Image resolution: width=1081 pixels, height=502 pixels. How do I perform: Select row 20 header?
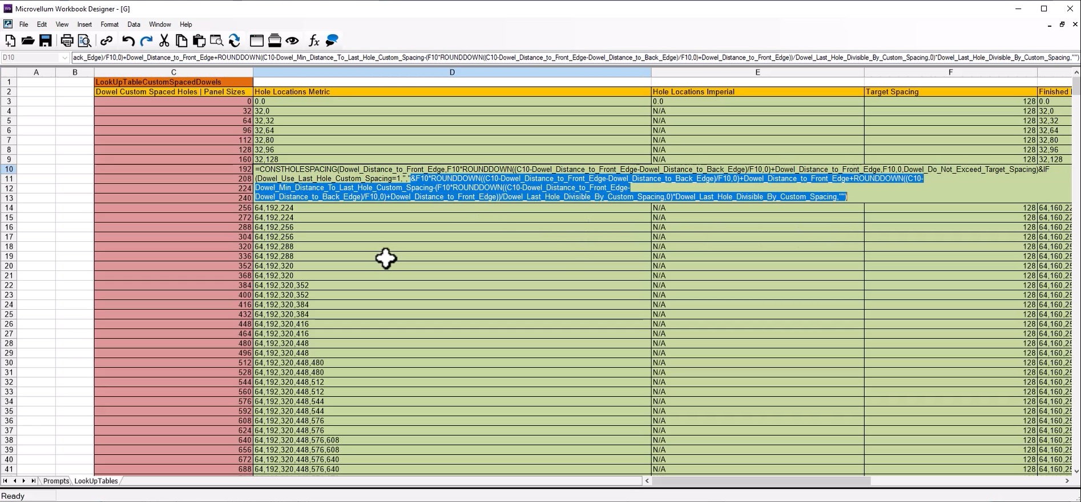[x=9, y=266]
